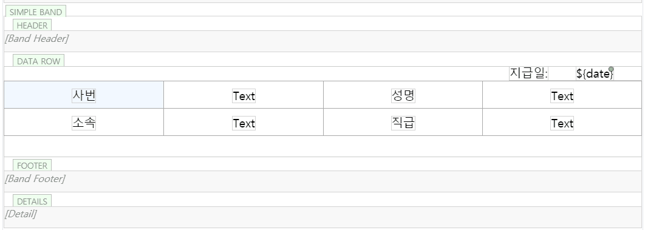The height and width of the screenshot is (230, 645).
Task: Select the SIMPLE BAND label tab
Action: pos(36,12)
